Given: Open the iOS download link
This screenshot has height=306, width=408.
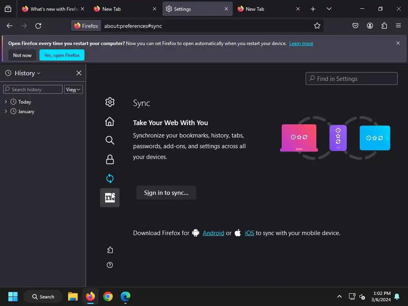Looking at the screenshot, I should (x=249, y=233).
